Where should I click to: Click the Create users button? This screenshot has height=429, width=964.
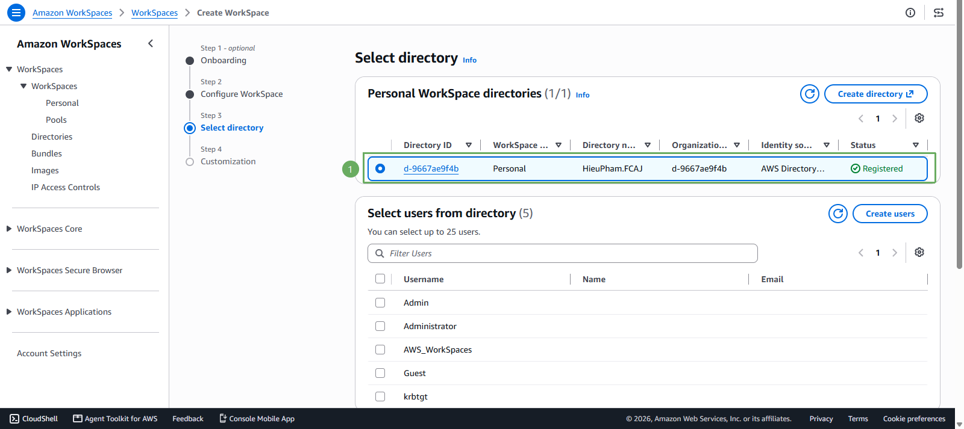[890, 214]
